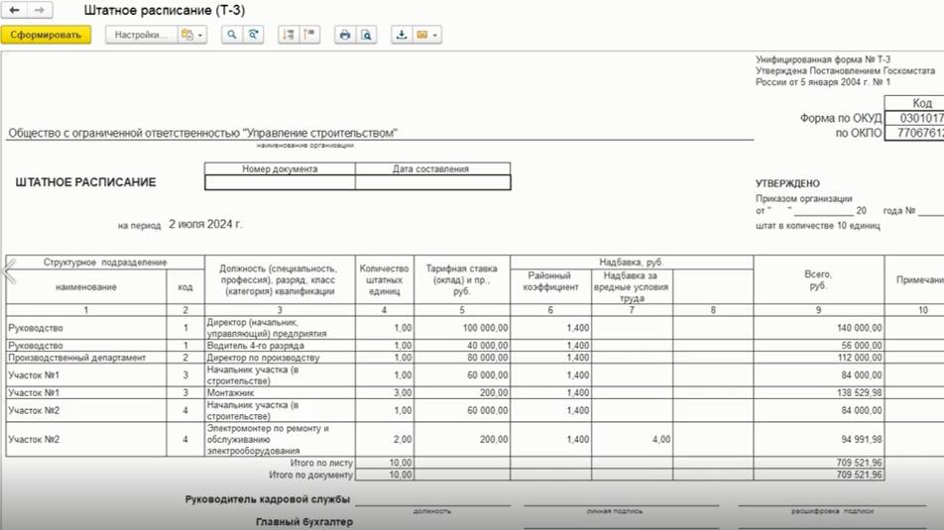Click the Главный бухгалтер label

(x=304, y=521)
